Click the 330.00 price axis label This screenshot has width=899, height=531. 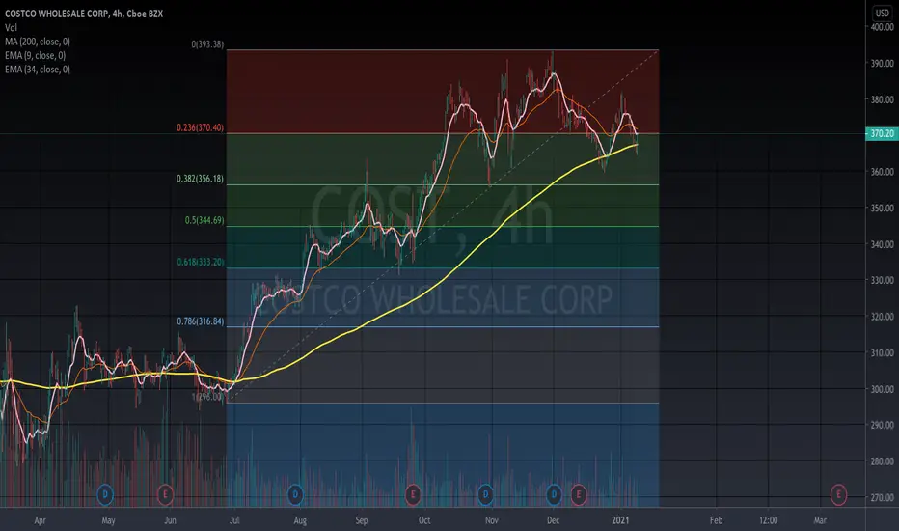point(882,280)
